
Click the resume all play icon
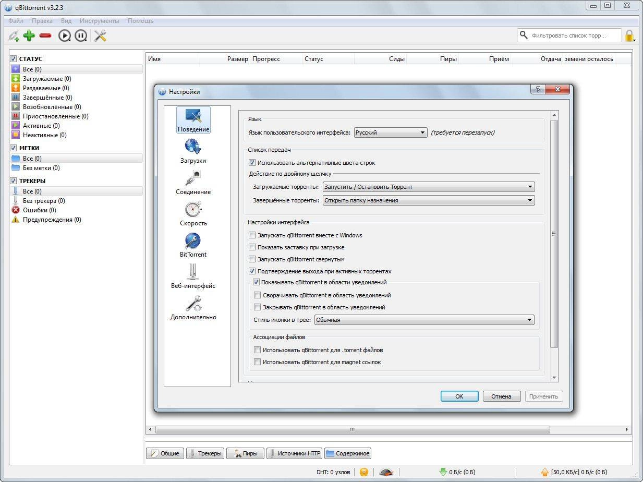[65, 35]
